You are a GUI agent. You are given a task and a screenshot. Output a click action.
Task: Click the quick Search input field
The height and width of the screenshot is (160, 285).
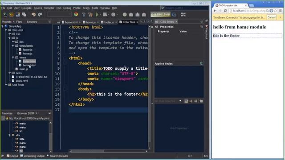tap(187, 8)
